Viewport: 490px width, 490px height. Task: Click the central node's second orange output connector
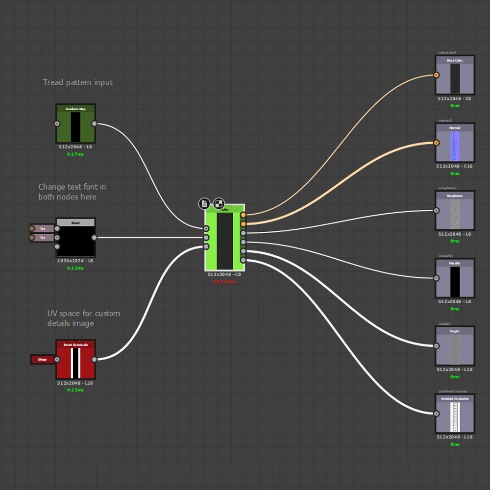(244, 224)
